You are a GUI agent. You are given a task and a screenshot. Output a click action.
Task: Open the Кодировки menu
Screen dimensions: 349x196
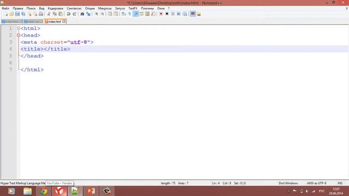[56, 9]
